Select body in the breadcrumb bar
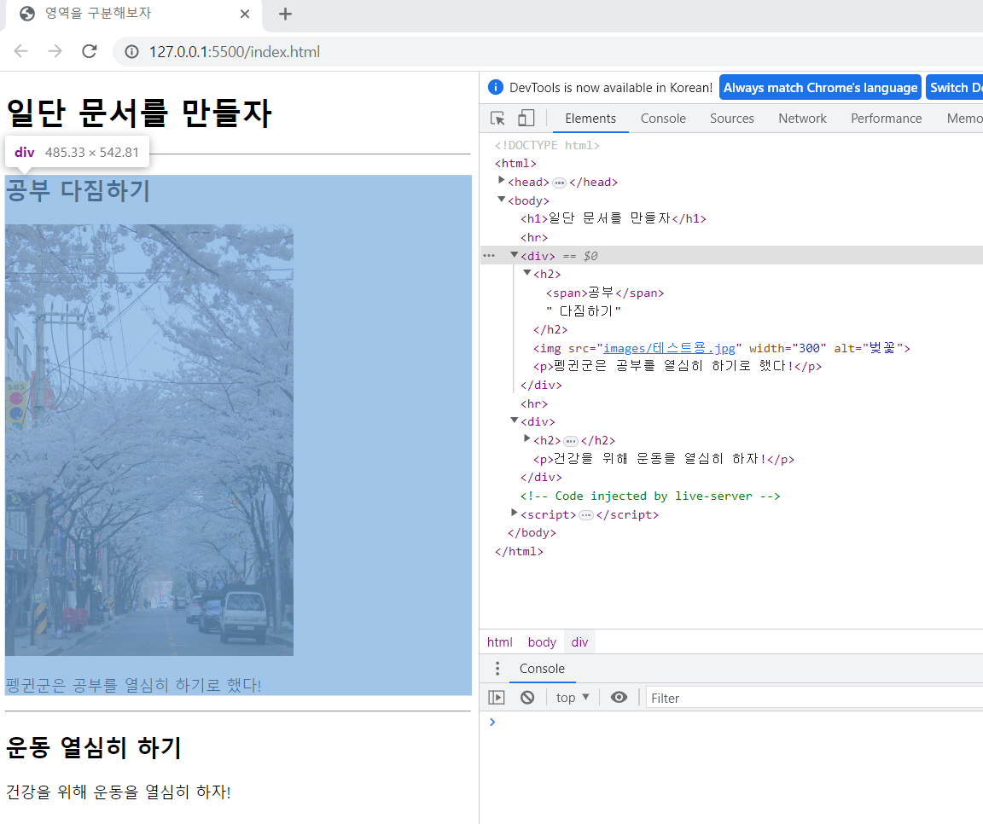983x824 pixels. (542, 642)
